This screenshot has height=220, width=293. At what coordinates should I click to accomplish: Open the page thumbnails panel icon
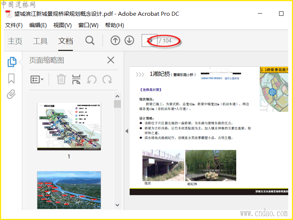click(12, 62)
